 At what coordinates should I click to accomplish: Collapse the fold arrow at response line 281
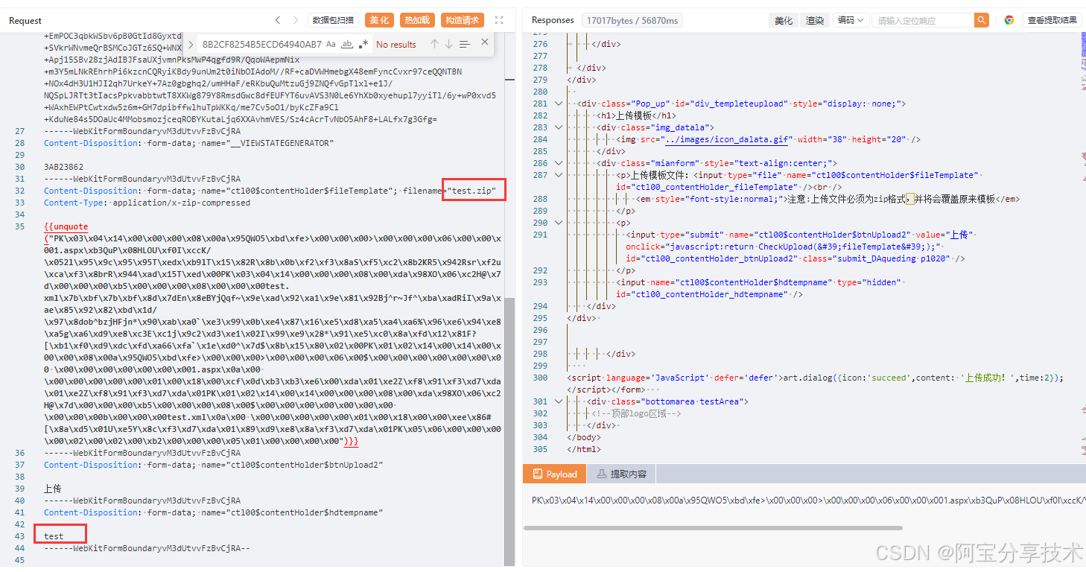[559, 104]
